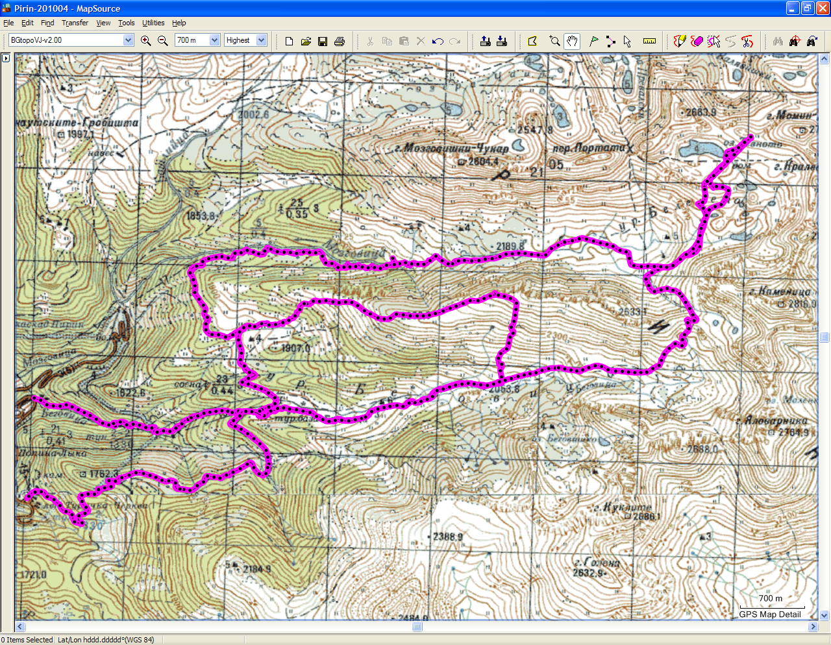Screen dimensions: 831x645
Task: Click the MapSource title bar app icon
Action: pyautogui.click(x=6, y=8)
